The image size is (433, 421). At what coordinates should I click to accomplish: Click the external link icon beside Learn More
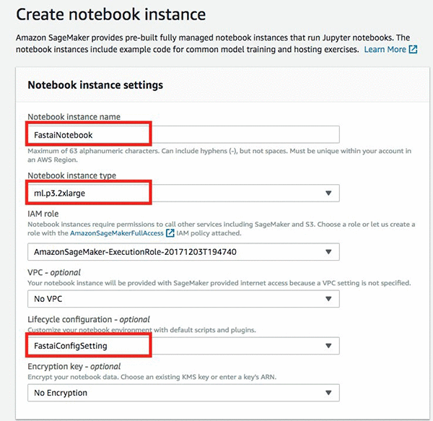[413, 50]
